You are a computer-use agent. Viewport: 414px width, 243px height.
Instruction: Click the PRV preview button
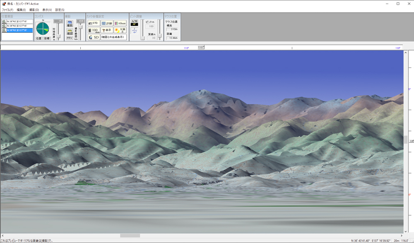tap(70, 38)
